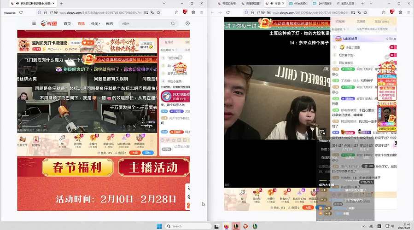Image resolution: width=414 pixels, height=230 pixels.
Task: Switch to the 云顶大数据 tab in right window
Action: (x=346, y=3)
